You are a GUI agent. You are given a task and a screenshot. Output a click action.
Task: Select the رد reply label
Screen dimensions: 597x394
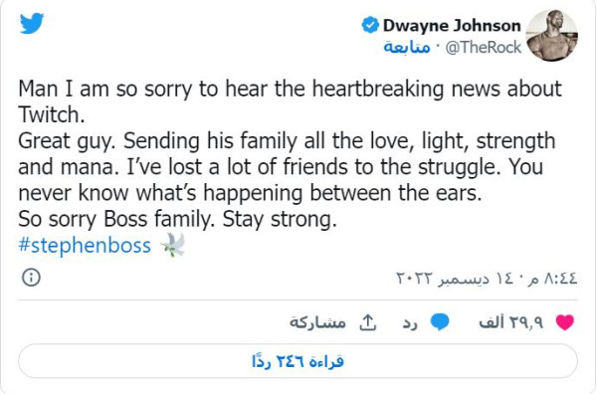pos(410,323)
